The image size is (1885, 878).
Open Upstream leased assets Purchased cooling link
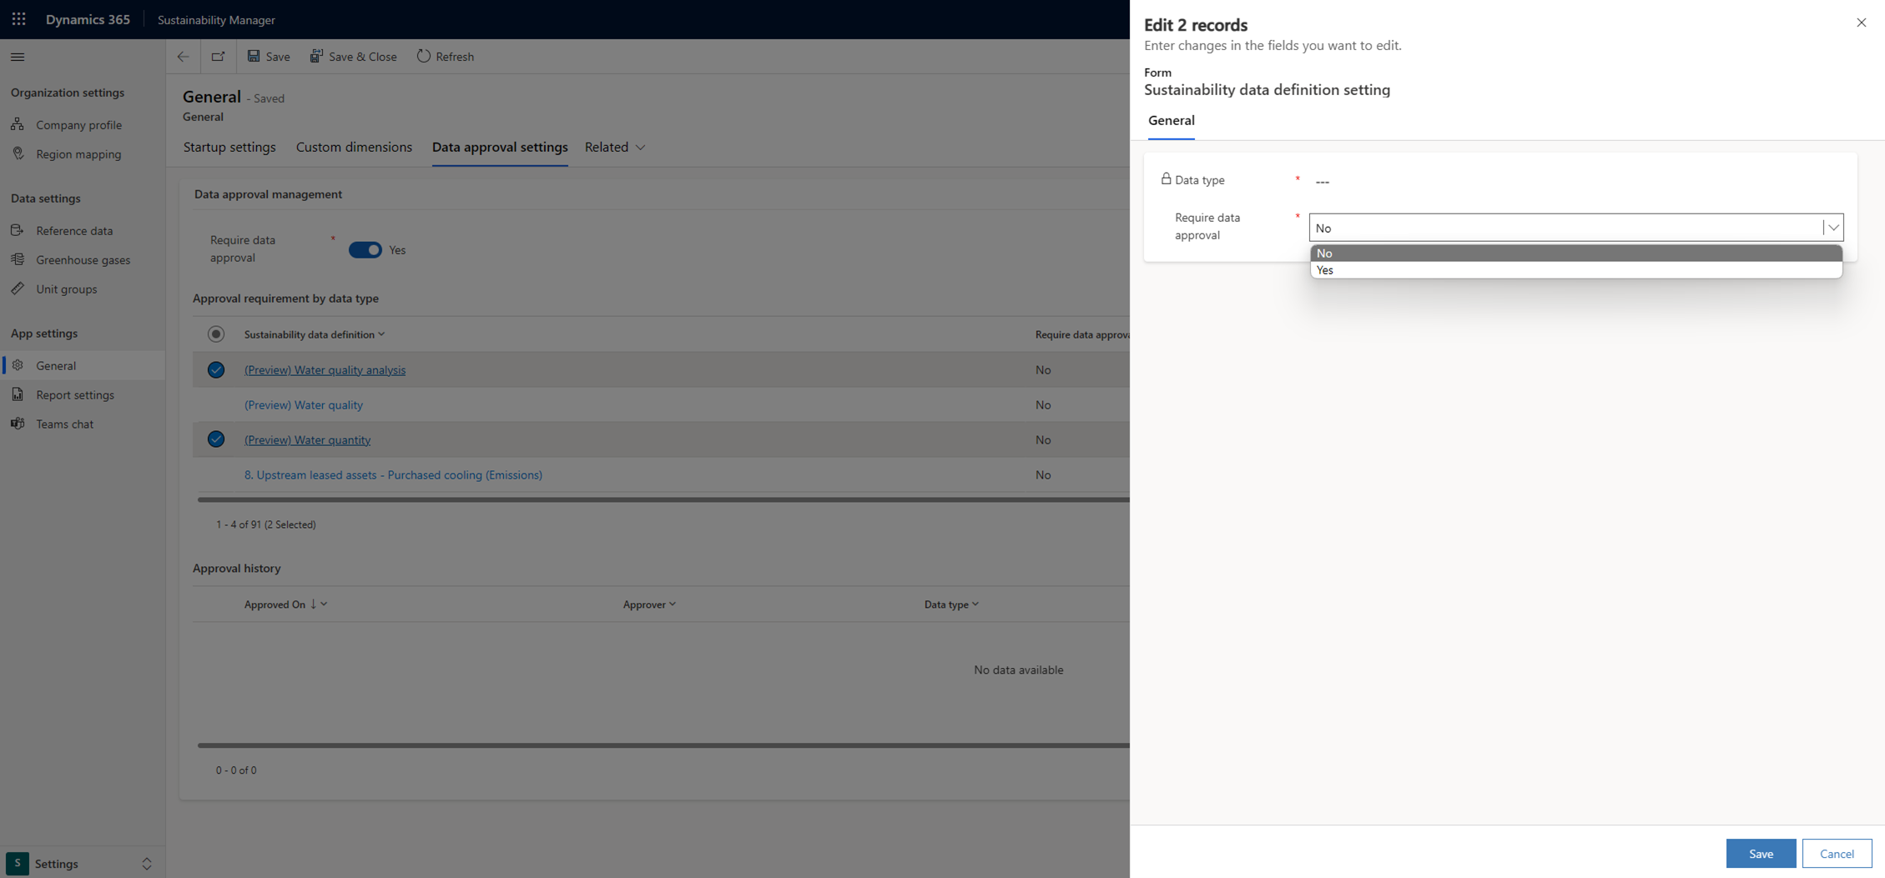click(393, 474)
